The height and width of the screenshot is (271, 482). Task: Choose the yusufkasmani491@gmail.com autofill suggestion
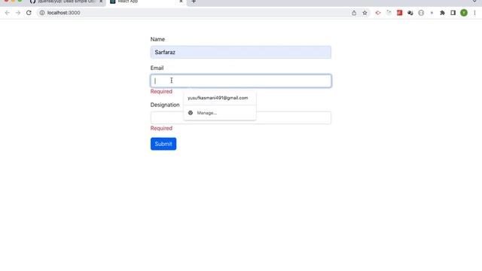click(x=219, y=98)
